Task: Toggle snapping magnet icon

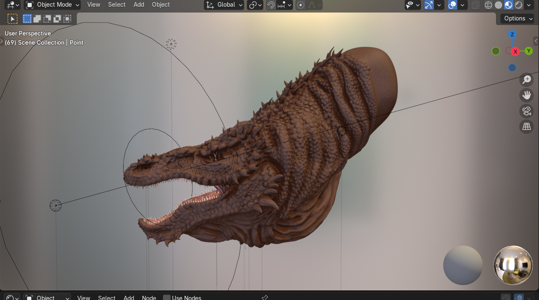Action: click(271, 5)
